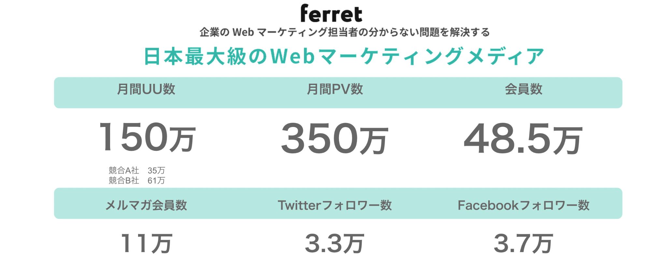Image resolution: width=667 pixels, height=266 pixels.
Task: Select the 月間PV数 header label
Action: (335, 89)
